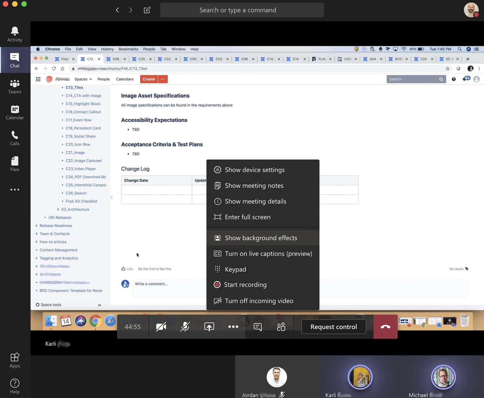Go to the Teams section icon

click(x=15, y=87)
